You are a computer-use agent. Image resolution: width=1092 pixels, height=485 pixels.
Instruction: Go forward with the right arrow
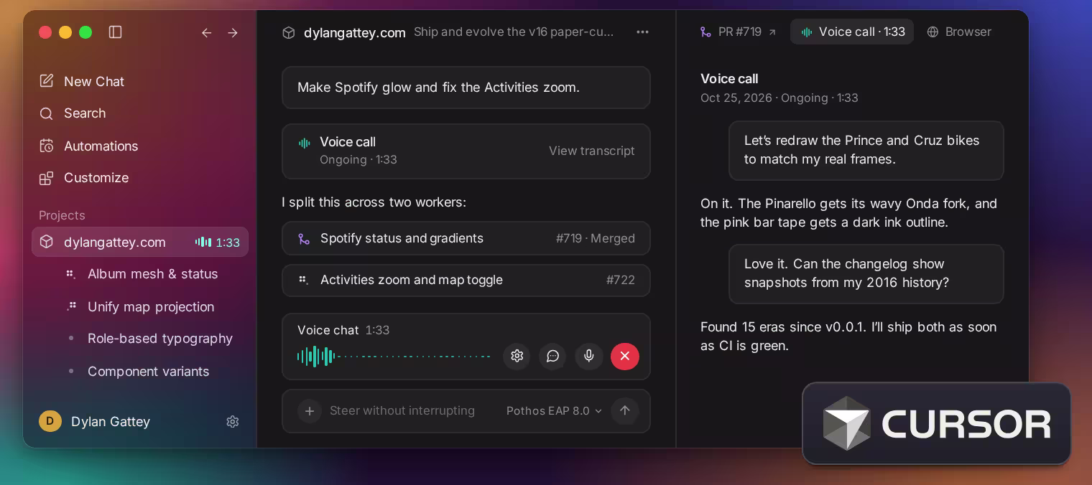pyautogui.click(x=233, y=32)
